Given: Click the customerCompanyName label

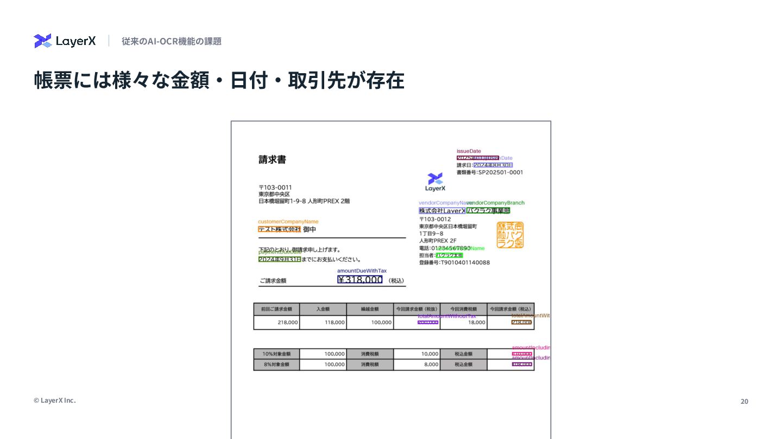Looking at the screenshot, I should coord(288,222).
